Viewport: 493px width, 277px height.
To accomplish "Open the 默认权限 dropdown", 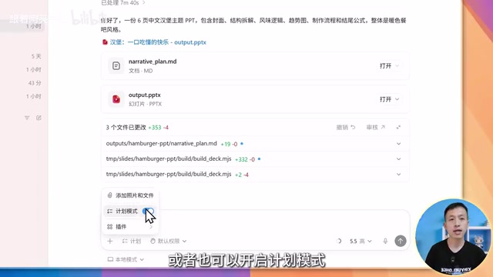I will [169, 241].
